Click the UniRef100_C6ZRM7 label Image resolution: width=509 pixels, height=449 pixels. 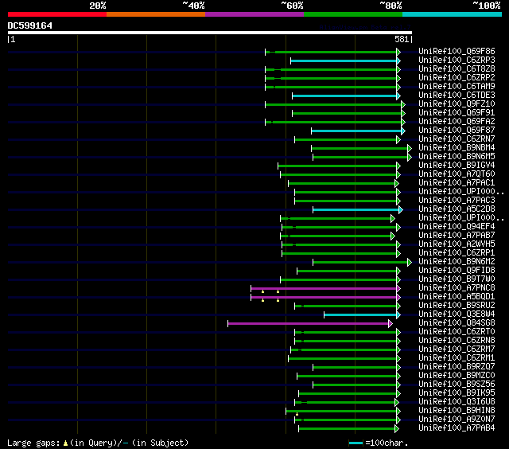coord(457,349)
